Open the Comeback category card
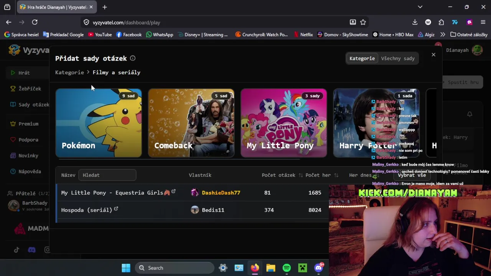 tap(191, 123)
